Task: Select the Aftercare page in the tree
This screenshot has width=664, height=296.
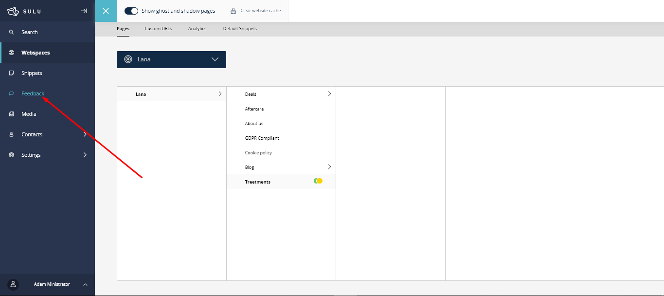Action: 254,109
